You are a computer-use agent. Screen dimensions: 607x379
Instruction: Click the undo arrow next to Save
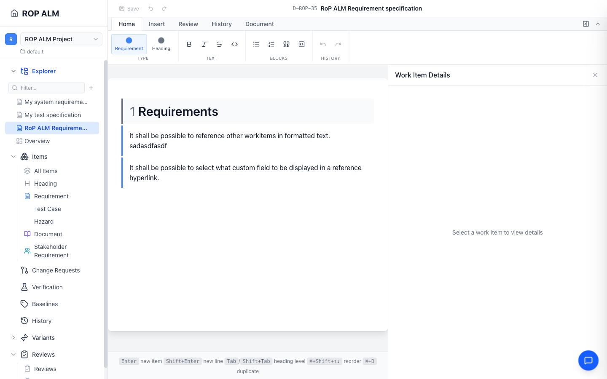tap(151, 8)
